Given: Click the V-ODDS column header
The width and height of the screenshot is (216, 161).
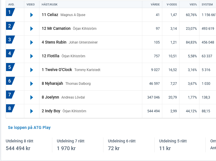Looking at the screenshot, I should [172, 5].
